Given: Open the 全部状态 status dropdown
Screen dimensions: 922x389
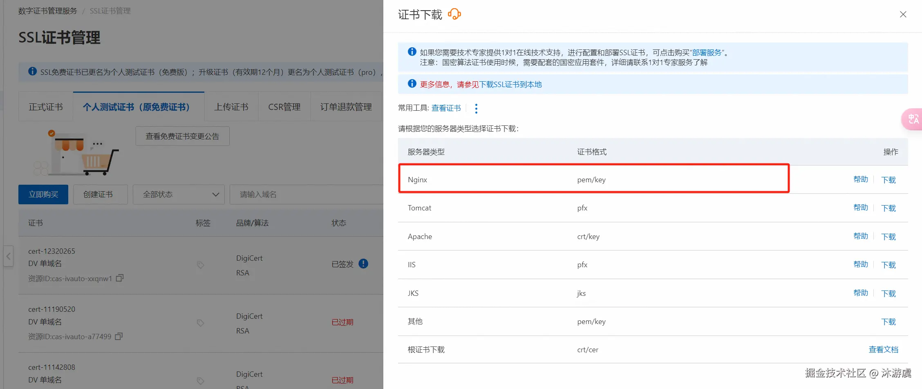Looking at the screenshot, I should click(x=179, y=194).
